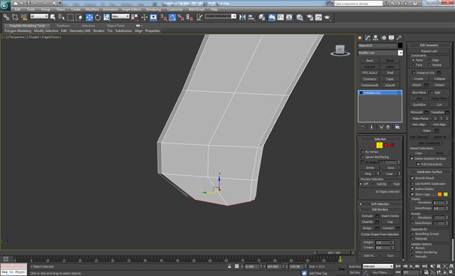Open the Customize menu
The image size is (455, 276).
point(175,9)
